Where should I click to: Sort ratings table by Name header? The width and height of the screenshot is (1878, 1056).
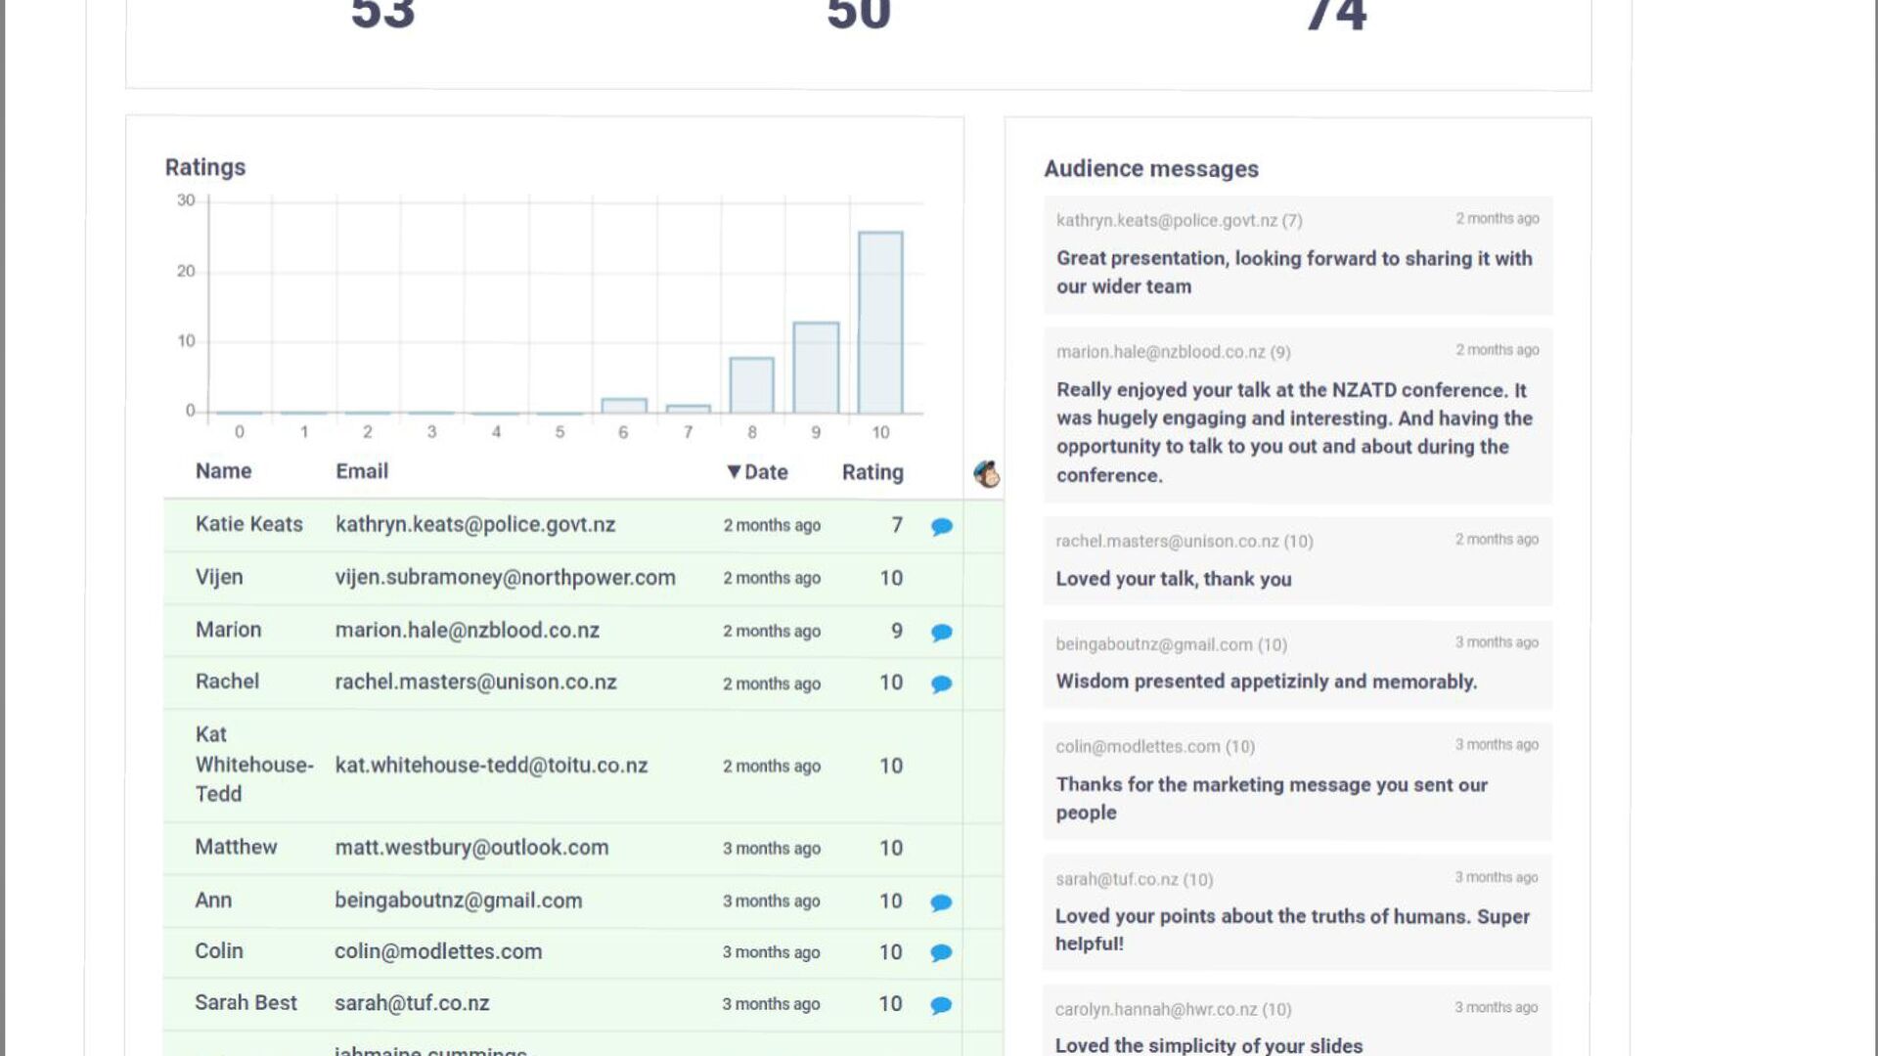pyautogui.click(x=223, y=471)
